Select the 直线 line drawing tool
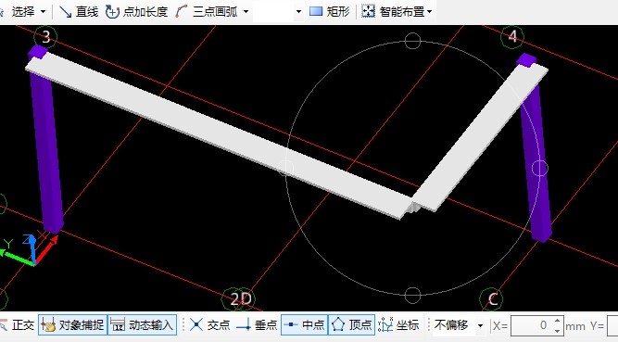The height and width of the screenshot is (342, 618). (79, 12)
